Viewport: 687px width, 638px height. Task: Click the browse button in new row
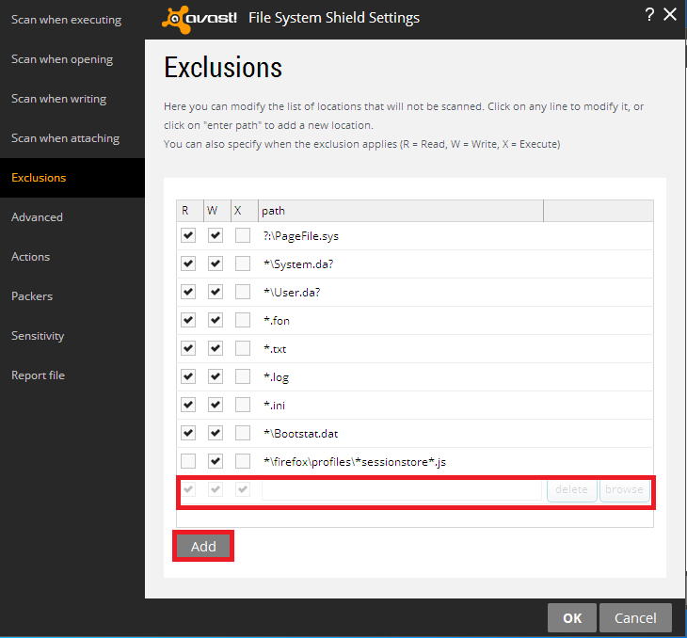(x=624, y=490)
